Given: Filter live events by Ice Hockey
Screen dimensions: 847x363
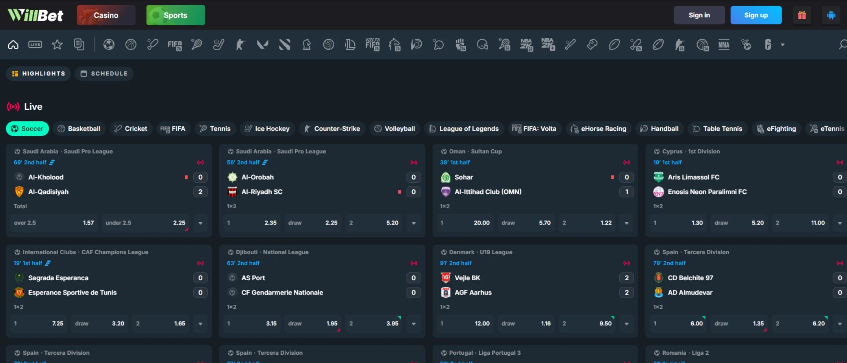Looking at the screenshot, I should pos(267,129).
